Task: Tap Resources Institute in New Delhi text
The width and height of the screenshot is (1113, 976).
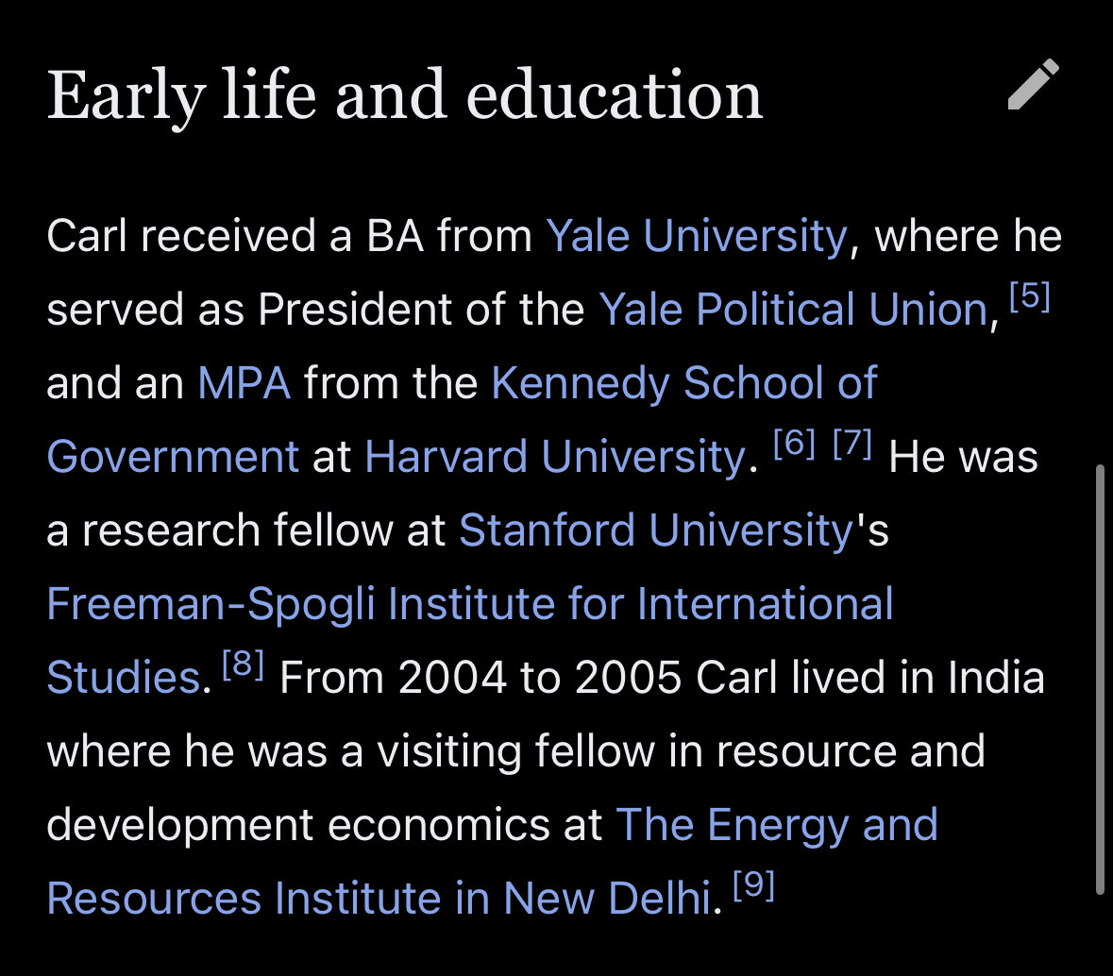Action: (378, 899)
